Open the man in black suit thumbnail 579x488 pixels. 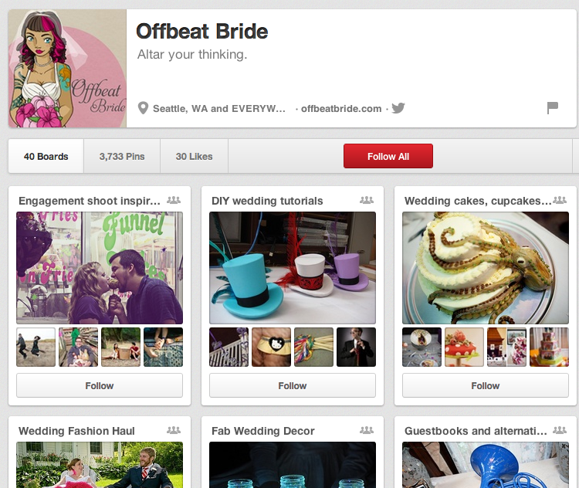357,347
